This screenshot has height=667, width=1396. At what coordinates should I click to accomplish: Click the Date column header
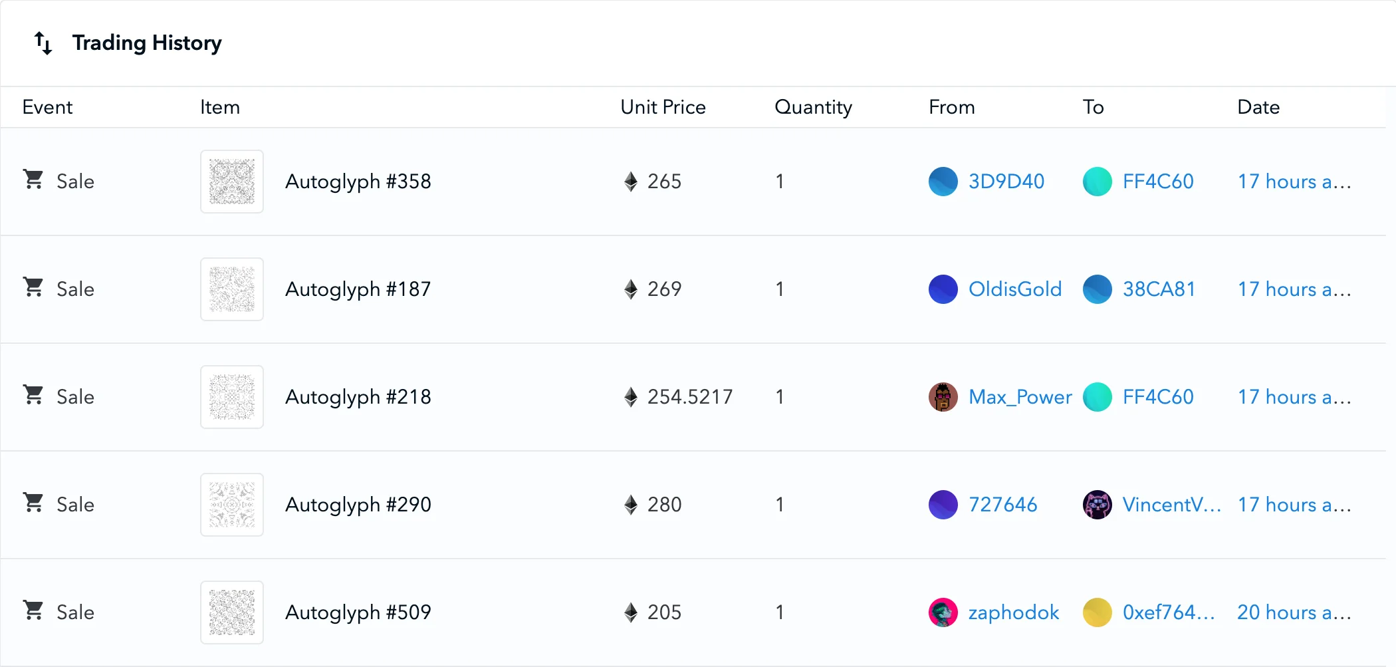click(1258, 107)
